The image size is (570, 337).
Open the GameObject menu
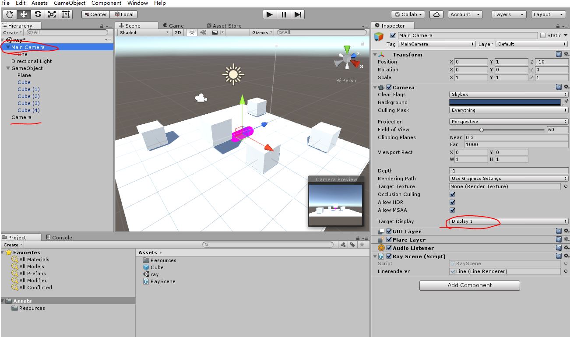coord(70,3)
